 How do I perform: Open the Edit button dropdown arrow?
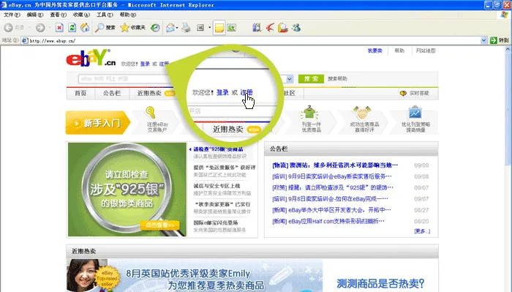[209, 28]
